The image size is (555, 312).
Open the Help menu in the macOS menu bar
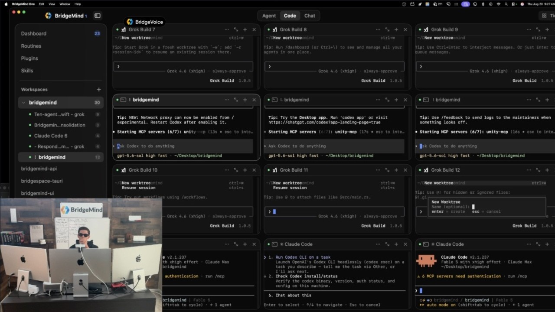pos(78,4)
